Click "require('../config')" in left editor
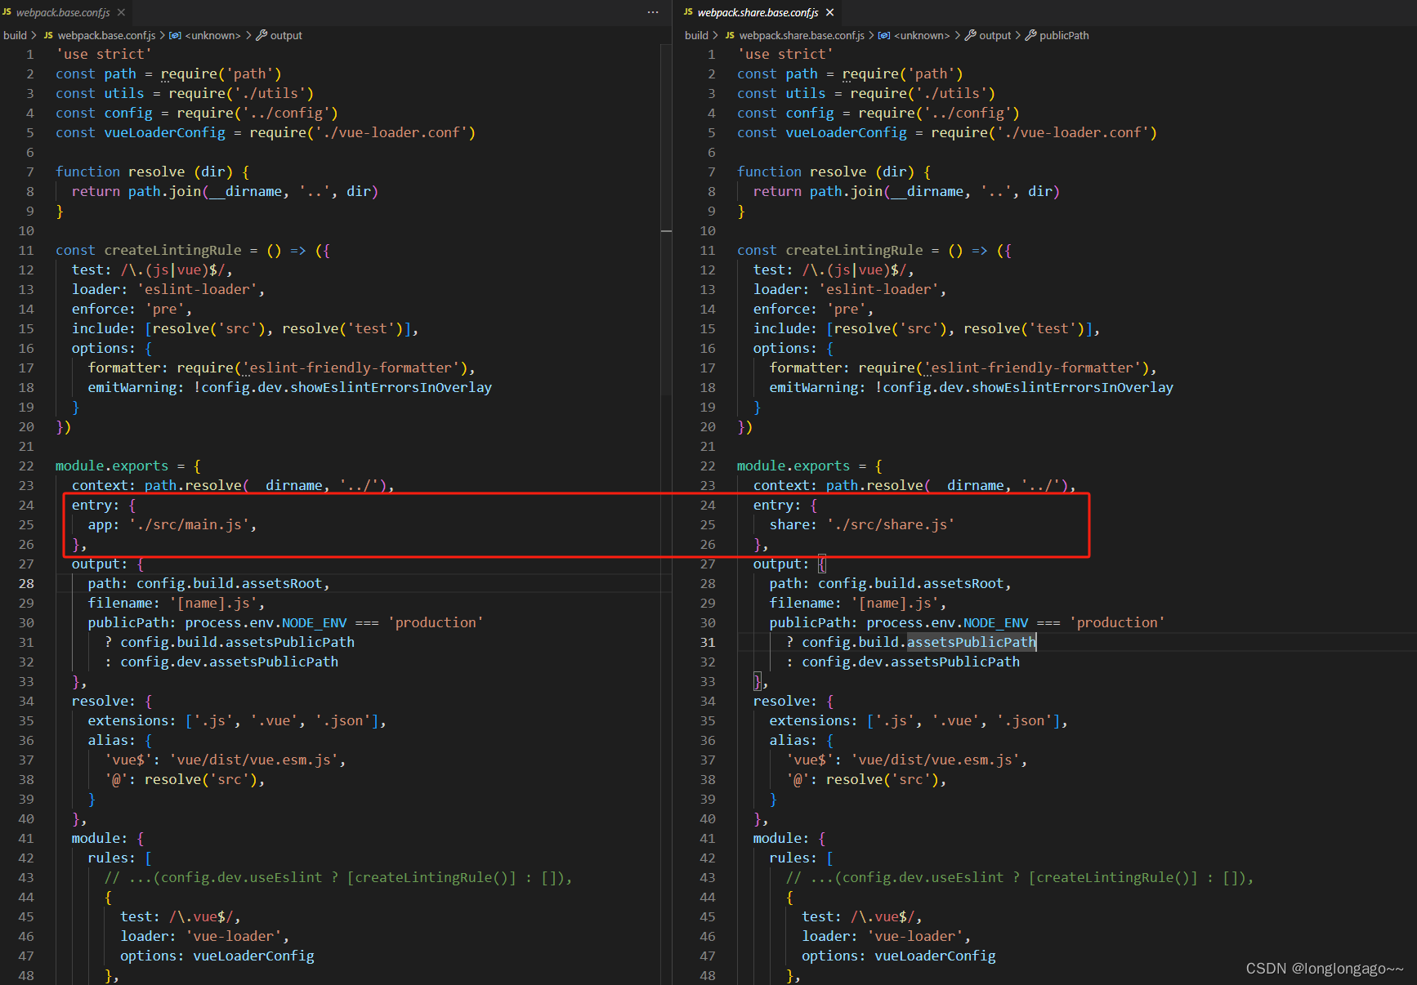 pyautogui.click(x=257, y=113)
